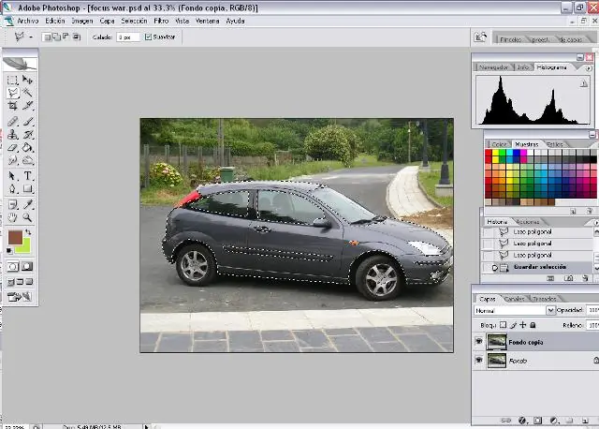
Task: Select the Rectangle shape tool
Action: tap(27, 189)
